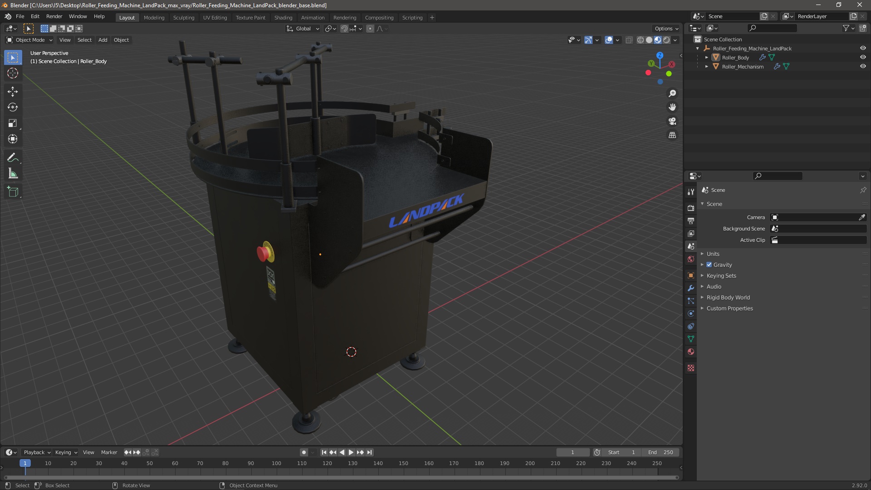
Task: Open the World properties tab
Action: pos(691,259)
